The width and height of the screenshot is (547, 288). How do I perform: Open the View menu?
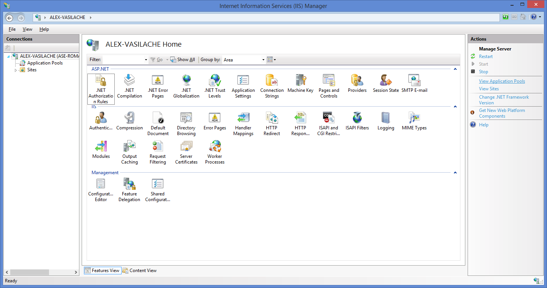click(x=27, y=29)
